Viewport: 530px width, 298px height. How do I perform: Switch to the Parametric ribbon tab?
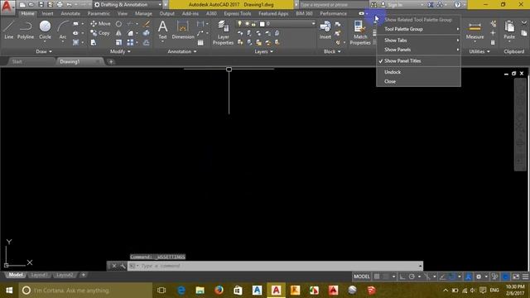(x=99, y=13)
